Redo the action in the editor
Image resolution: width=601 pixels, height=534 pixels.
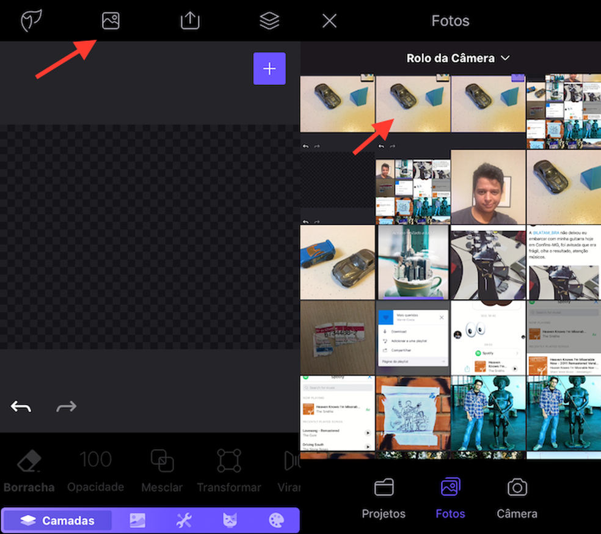tap(67, 406)
